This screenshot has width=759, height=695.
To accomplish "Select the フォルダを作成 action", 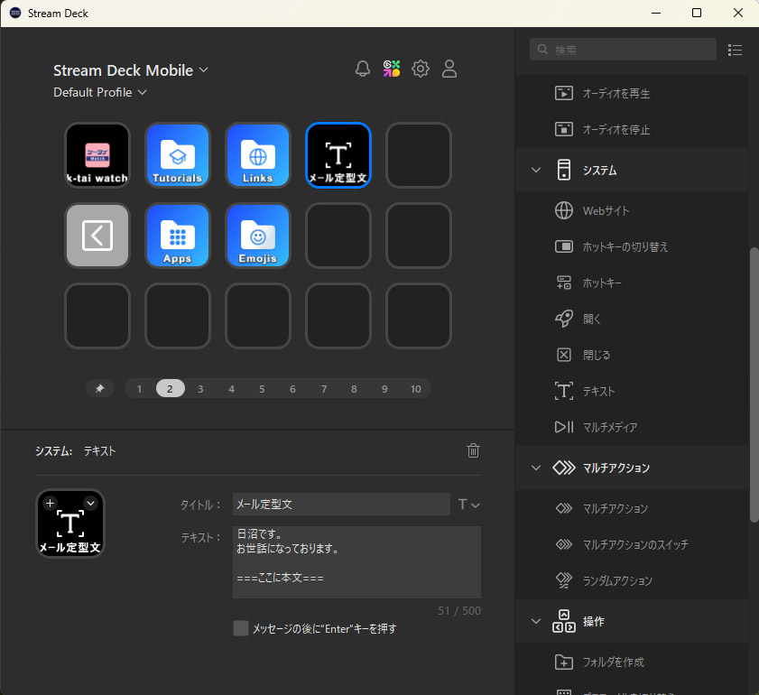I will pos(632,662).
